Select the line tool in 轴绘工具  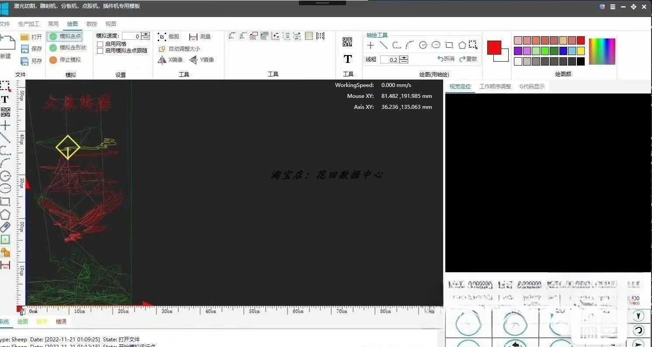tap(384, 45)
